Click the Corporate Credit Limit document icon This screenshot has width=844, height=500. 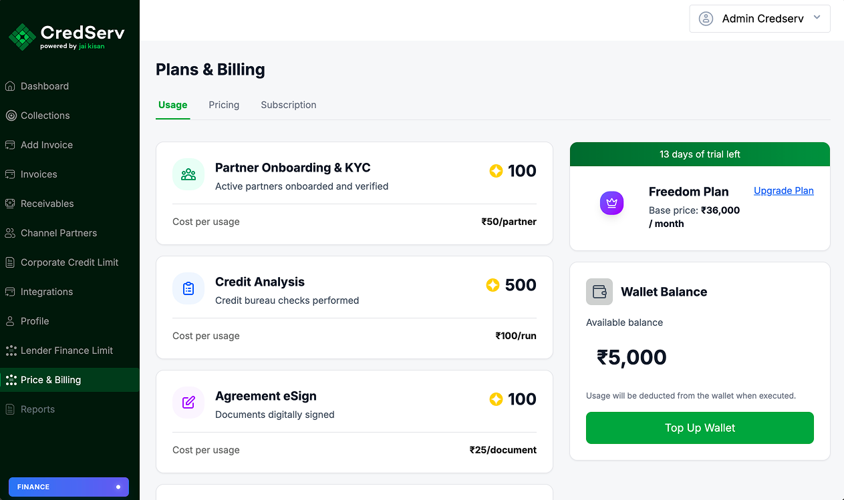click(10, 262)
